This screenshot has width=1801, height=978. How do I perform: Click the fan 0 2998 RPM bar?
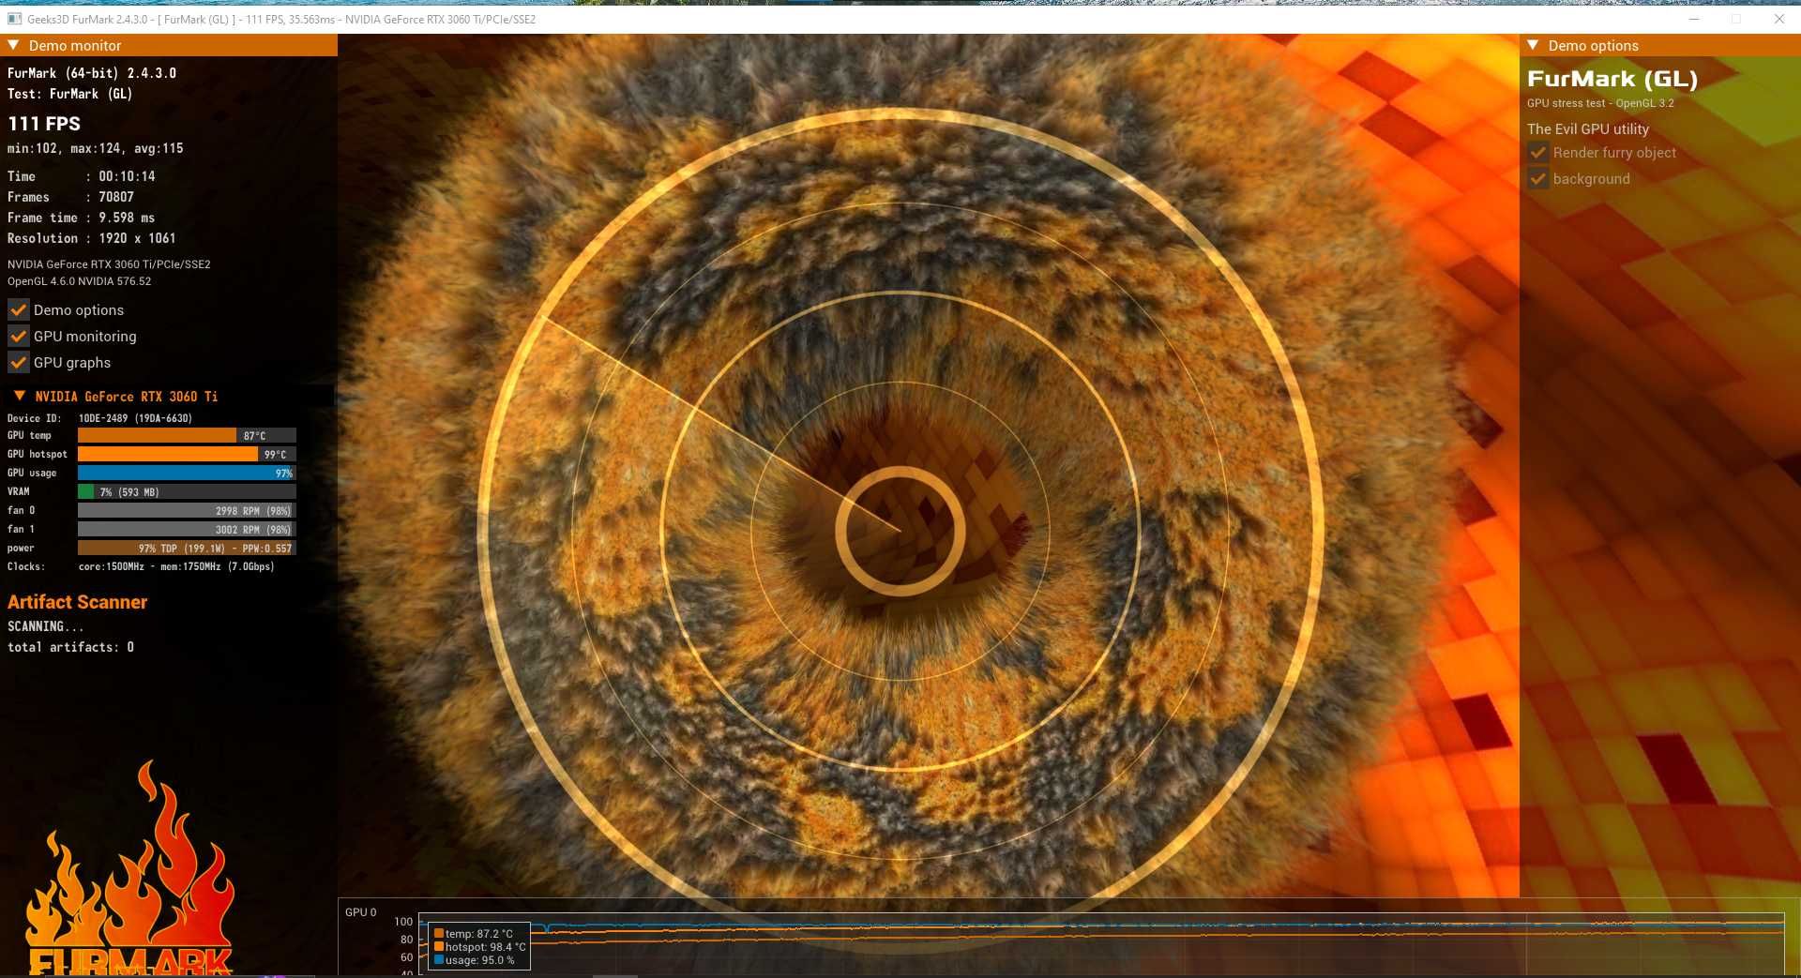point(187,510)
